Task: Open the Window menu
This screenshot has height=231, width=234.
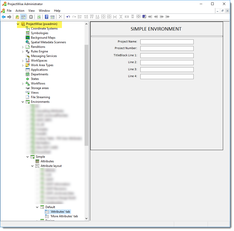Action: point(44,11)
